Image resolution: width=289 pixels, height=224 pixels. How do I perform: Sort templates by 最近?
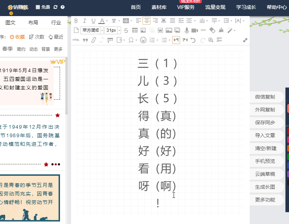(x=56, y=37)
